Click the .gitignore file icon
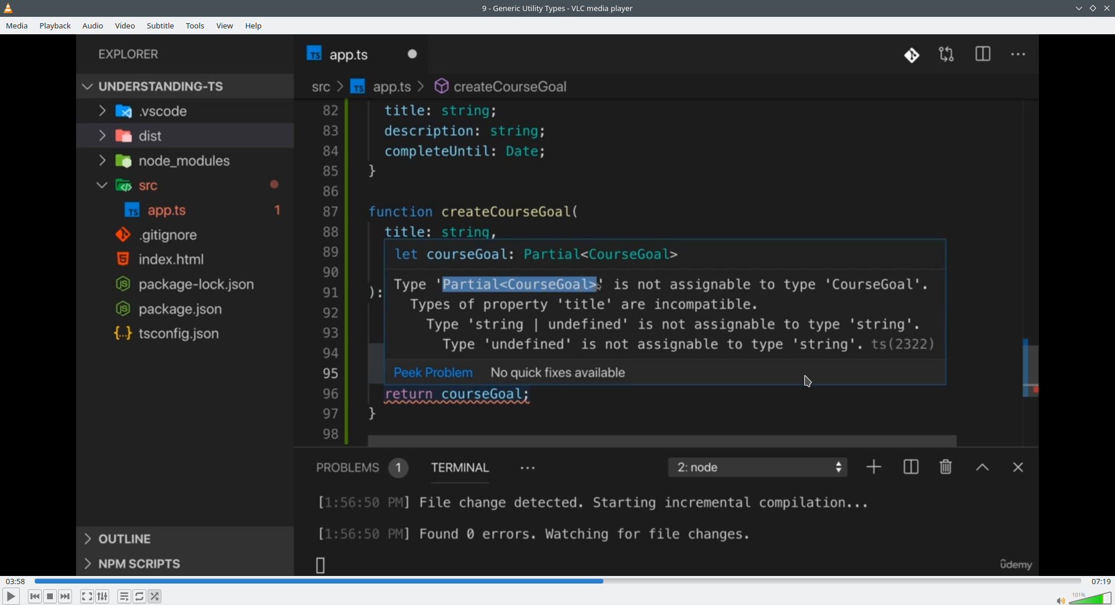 tap(123, 235)
